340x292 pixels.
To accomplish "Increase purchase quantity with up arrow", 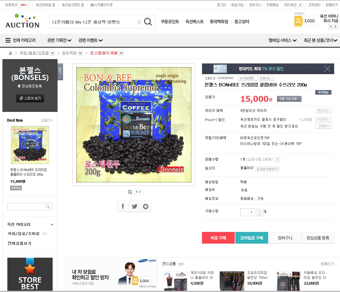I will pos(260,210).
